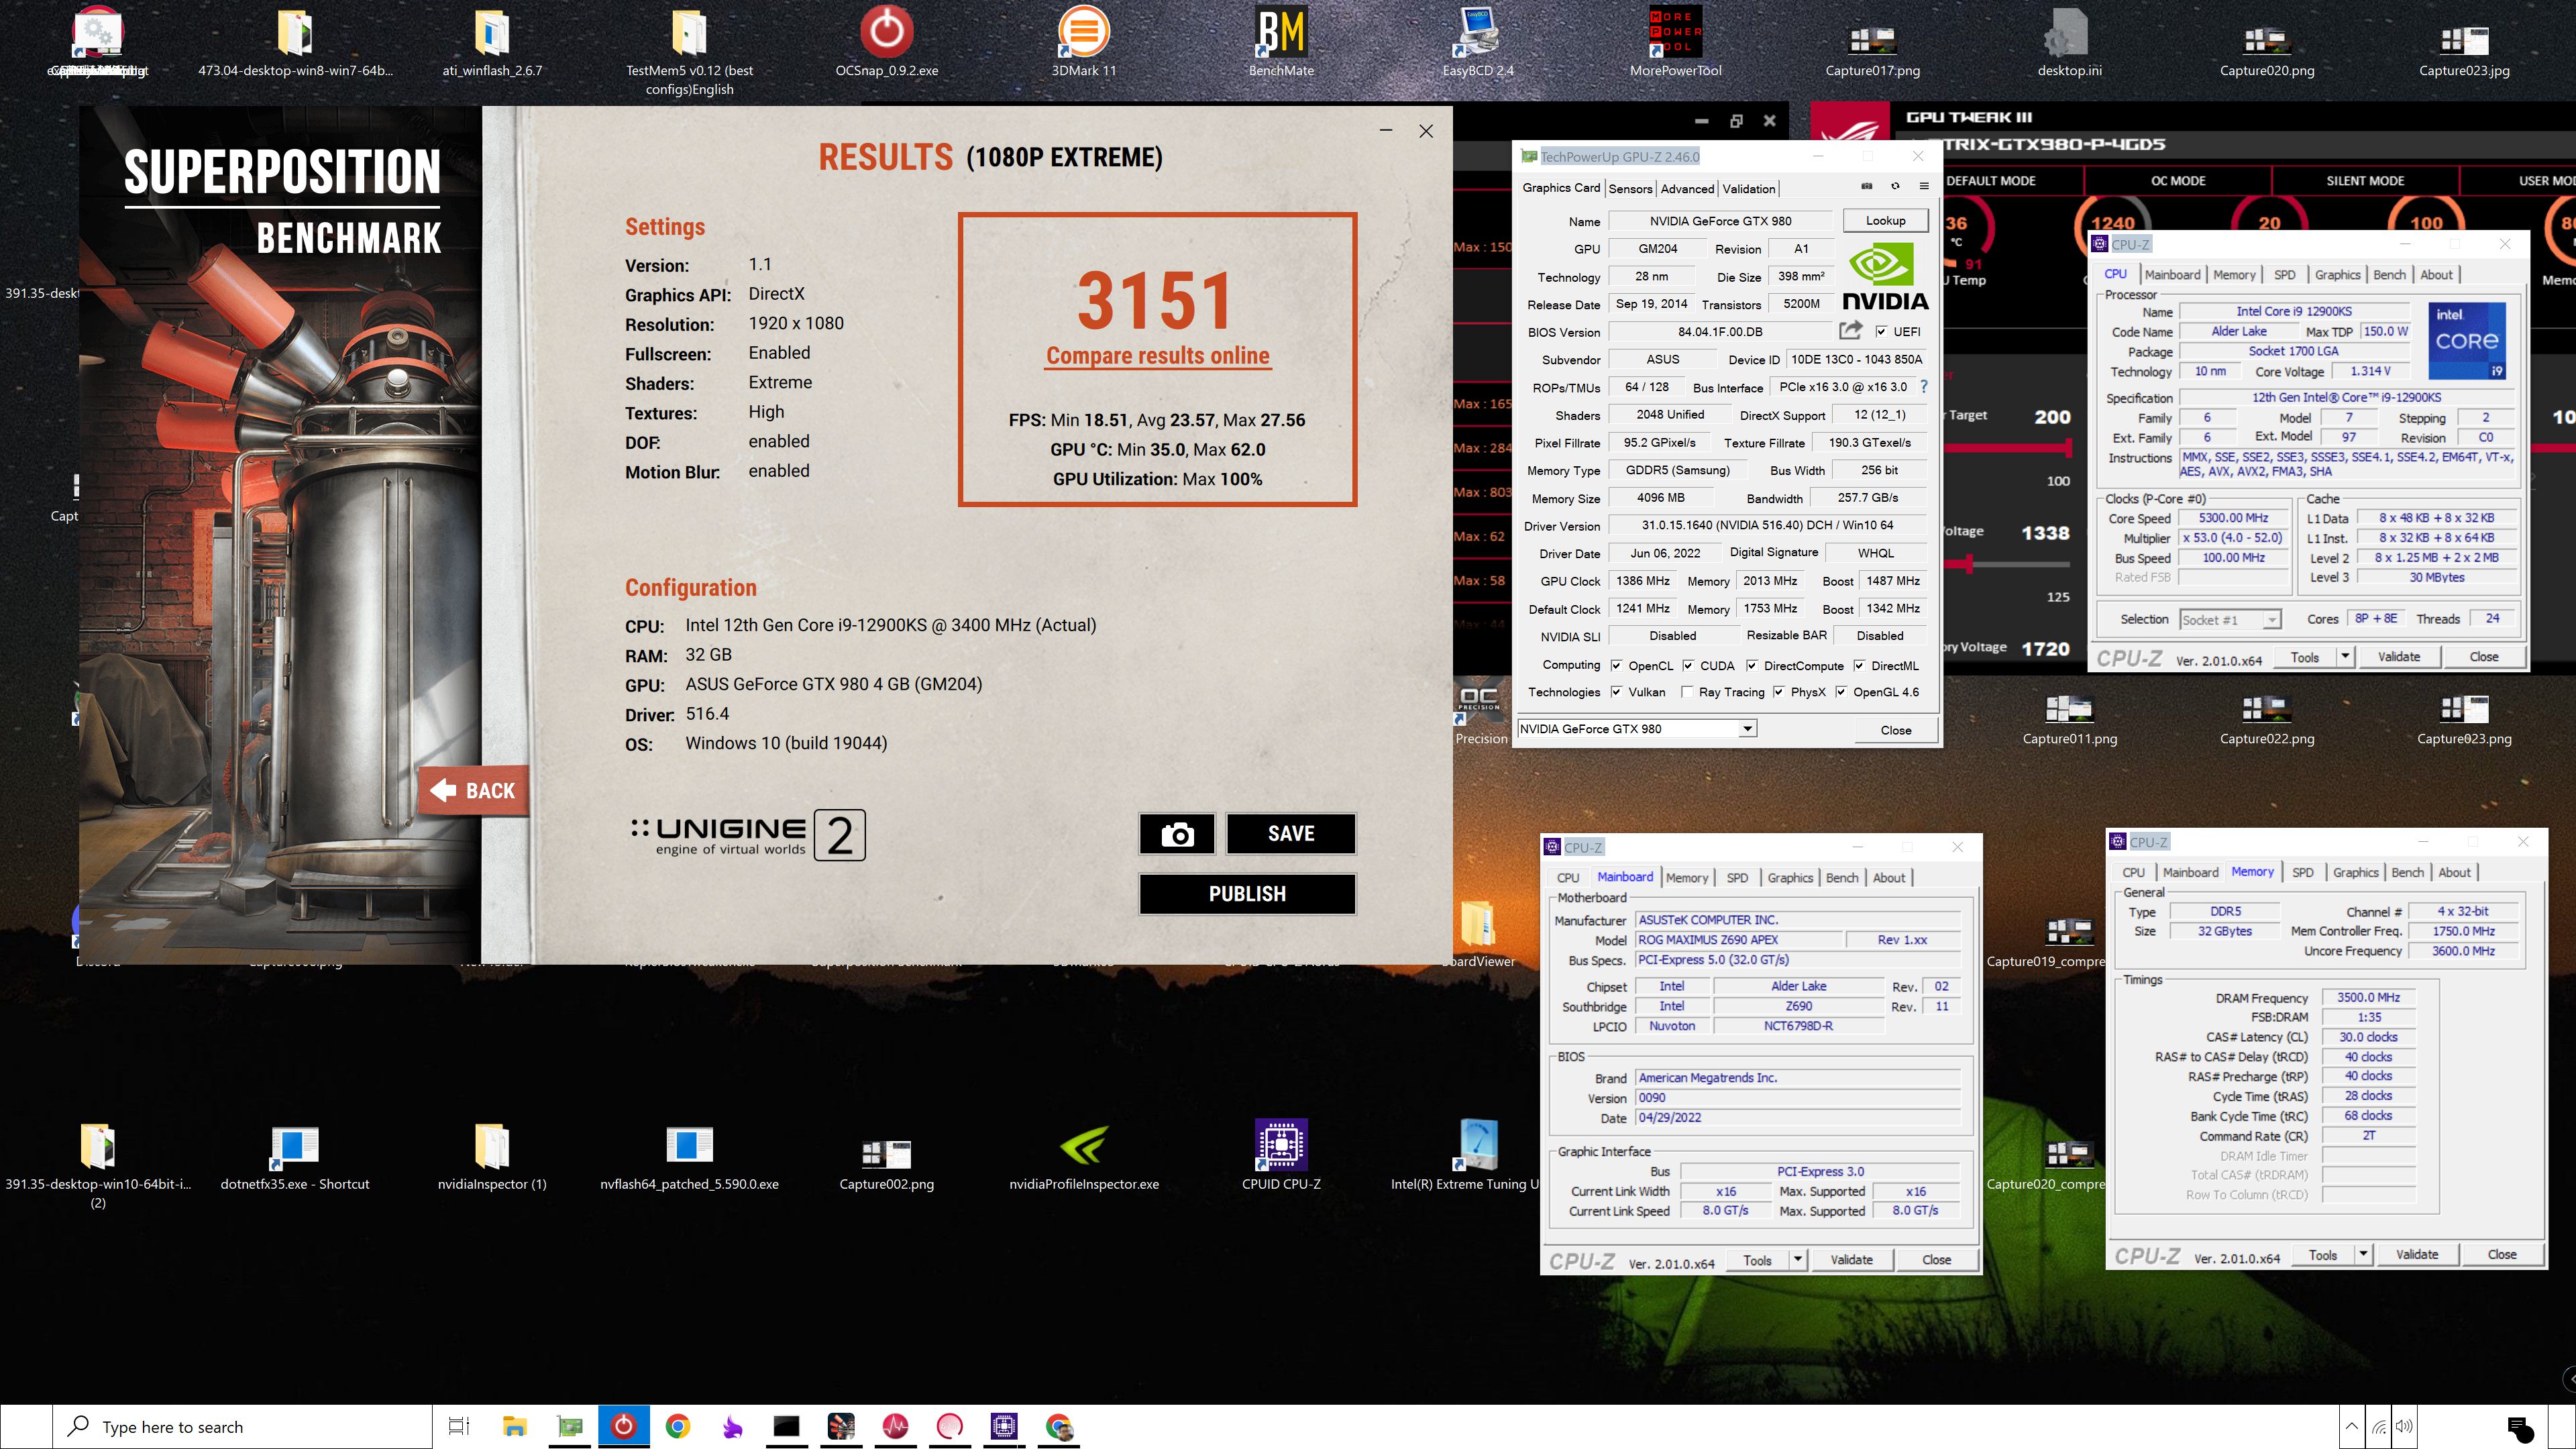Screen dimensions: 2576x1449
Task: Click Compare results online link
Action: [x=1157, y=355]
